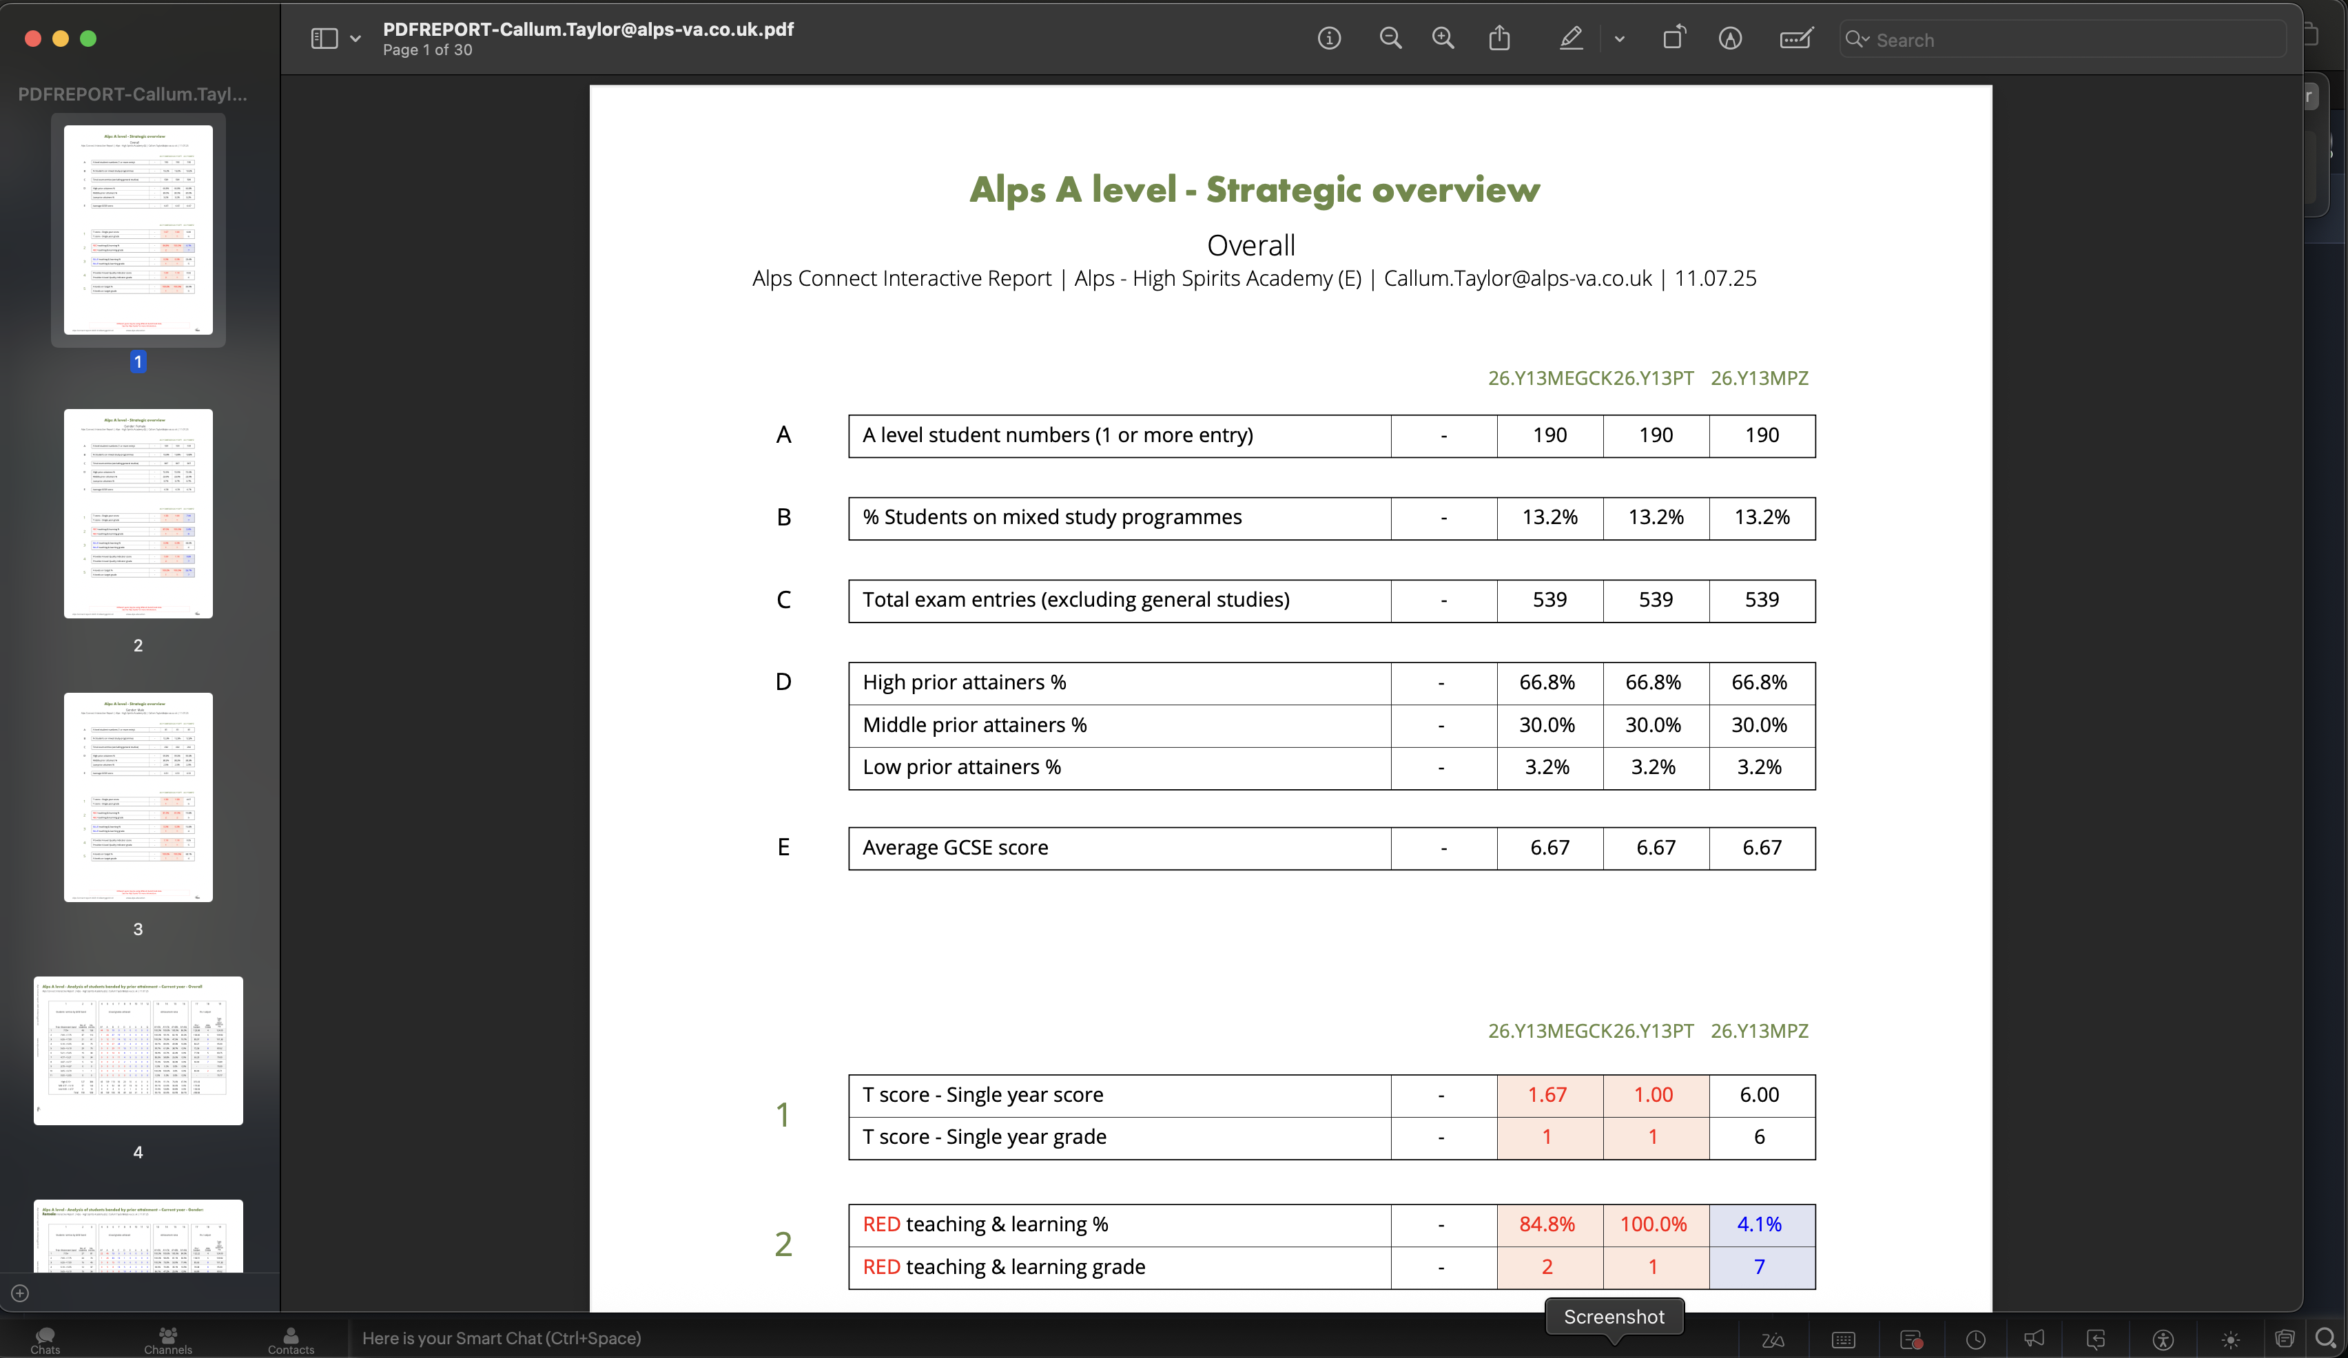Zoom in on the PDF page
The width and height of the screenshot is (2348, 1358).
coord(1443,38)
